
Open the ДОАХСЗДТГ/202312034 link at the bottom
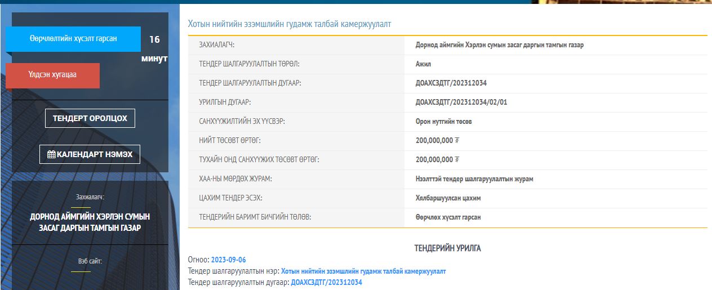[x=326, y=282]
